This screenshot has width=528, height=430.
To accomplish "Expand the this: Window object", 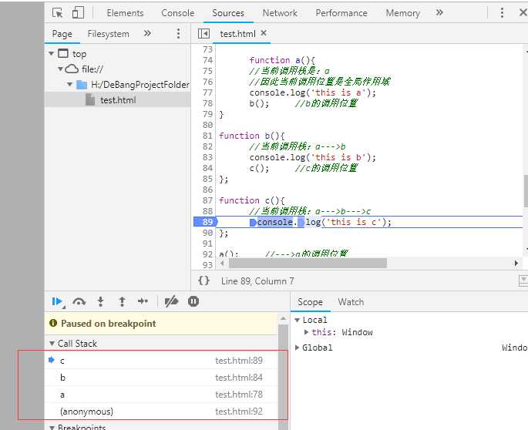I will 306,332.
